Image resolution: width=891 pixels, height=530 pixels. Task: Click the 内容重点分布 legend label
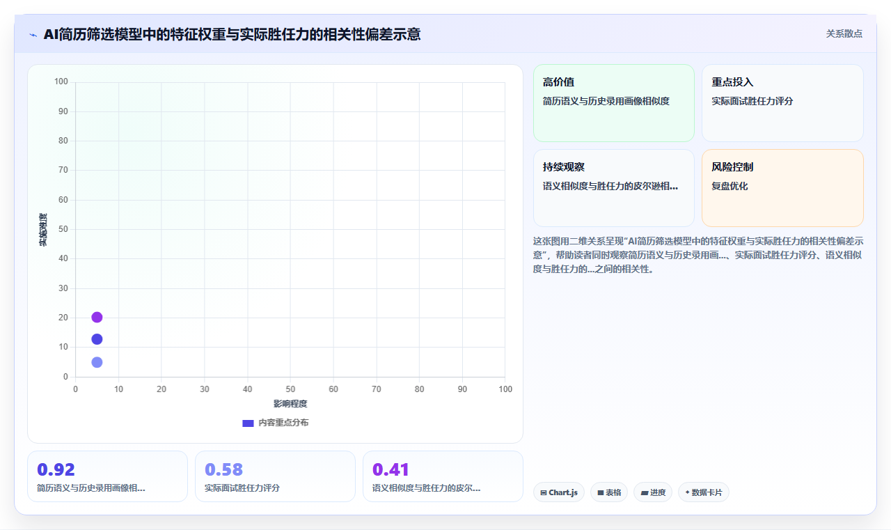(x=283, y=423)
